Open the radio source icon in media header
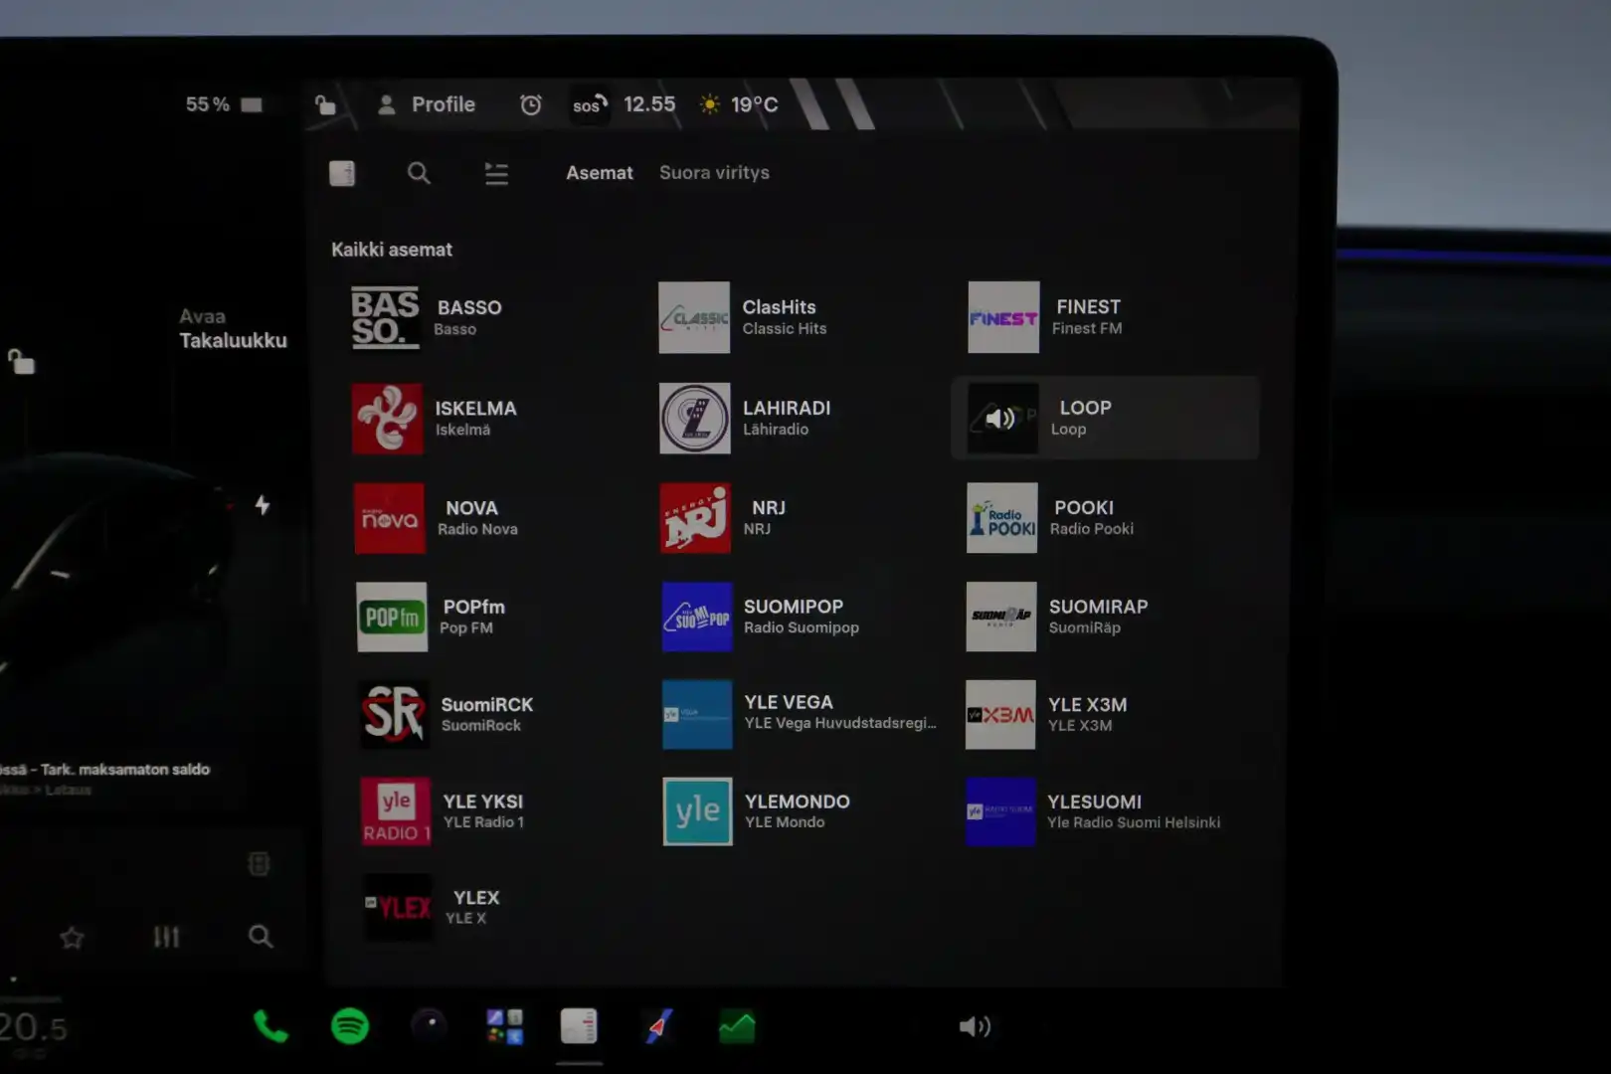Screen dimensions: 1611x1074 pos(342,173)
